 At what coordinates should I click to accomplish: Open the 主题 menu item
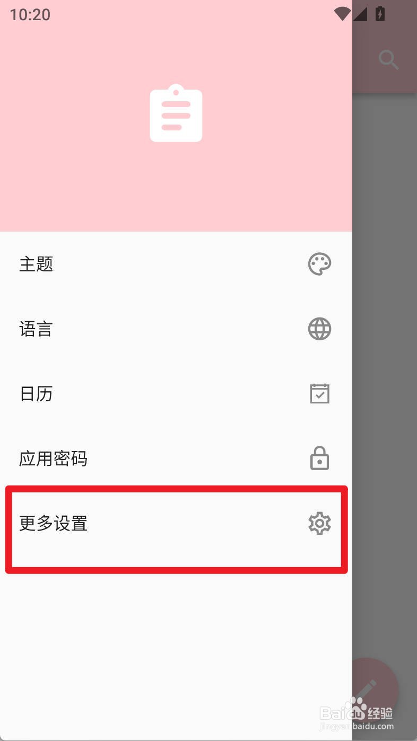[176, 264]
